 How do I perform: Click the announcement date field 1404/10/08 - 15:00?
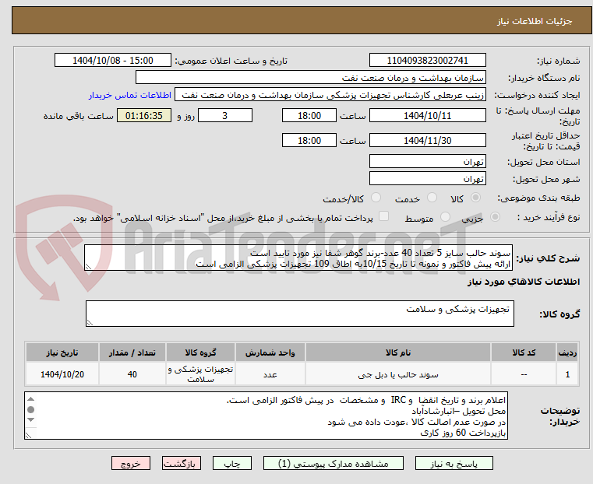click(113, 61)
